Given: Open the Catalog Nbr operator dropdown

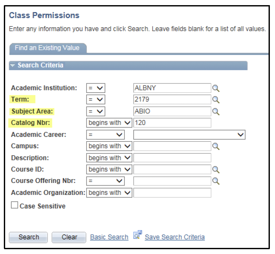Looking at the screenshot, I should click(x=109, y=123).
